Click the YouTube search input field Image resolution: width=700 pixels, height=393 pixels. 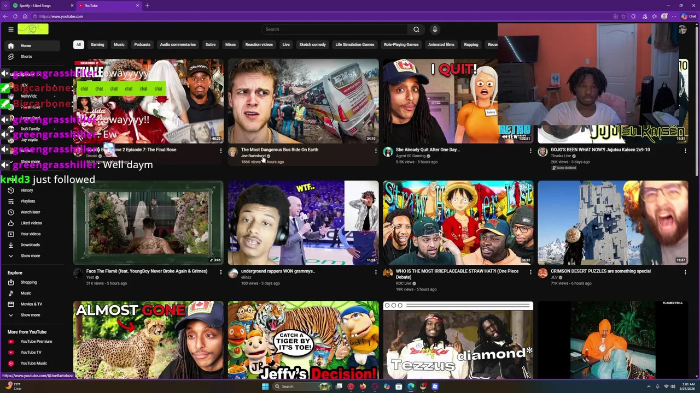(334, 29)
